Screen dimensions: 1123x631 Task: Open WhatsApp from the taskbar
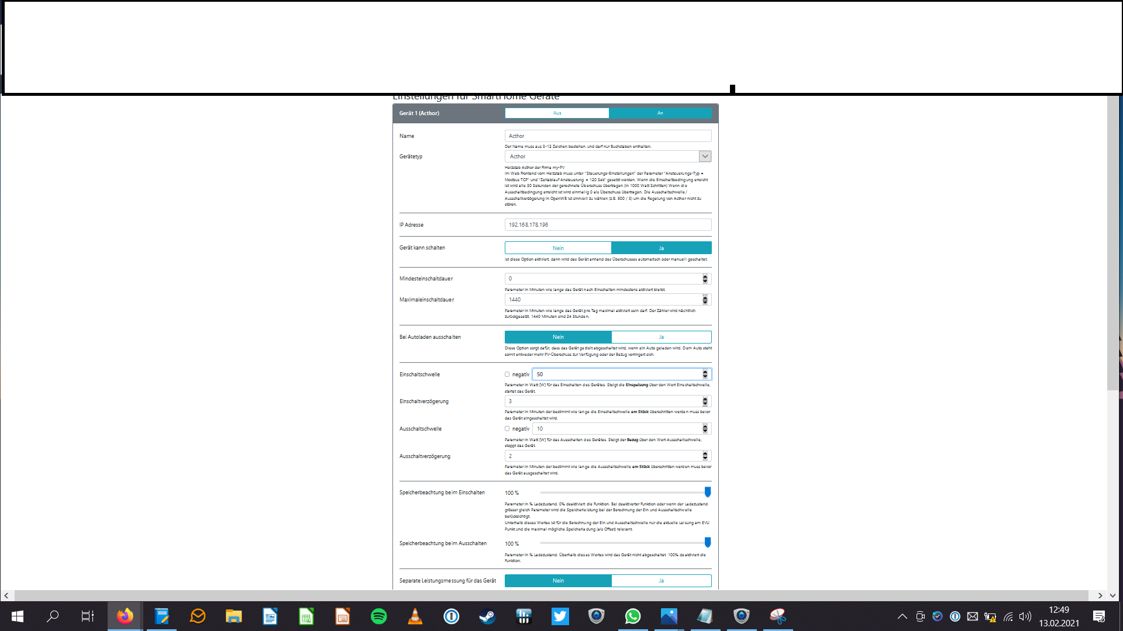[632, 616]
